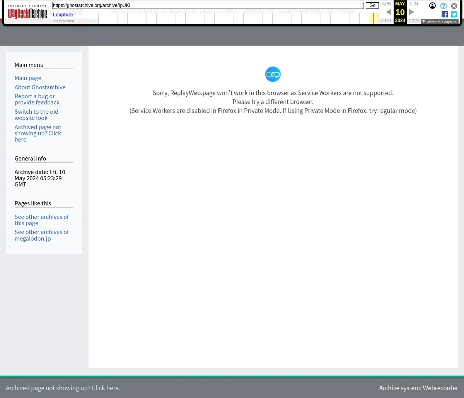
Task: Click the Main menu heading
Action: [29, 65]
